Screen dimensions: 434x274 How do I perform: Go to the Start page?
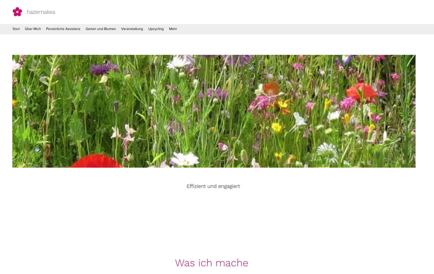click(16, 29)
